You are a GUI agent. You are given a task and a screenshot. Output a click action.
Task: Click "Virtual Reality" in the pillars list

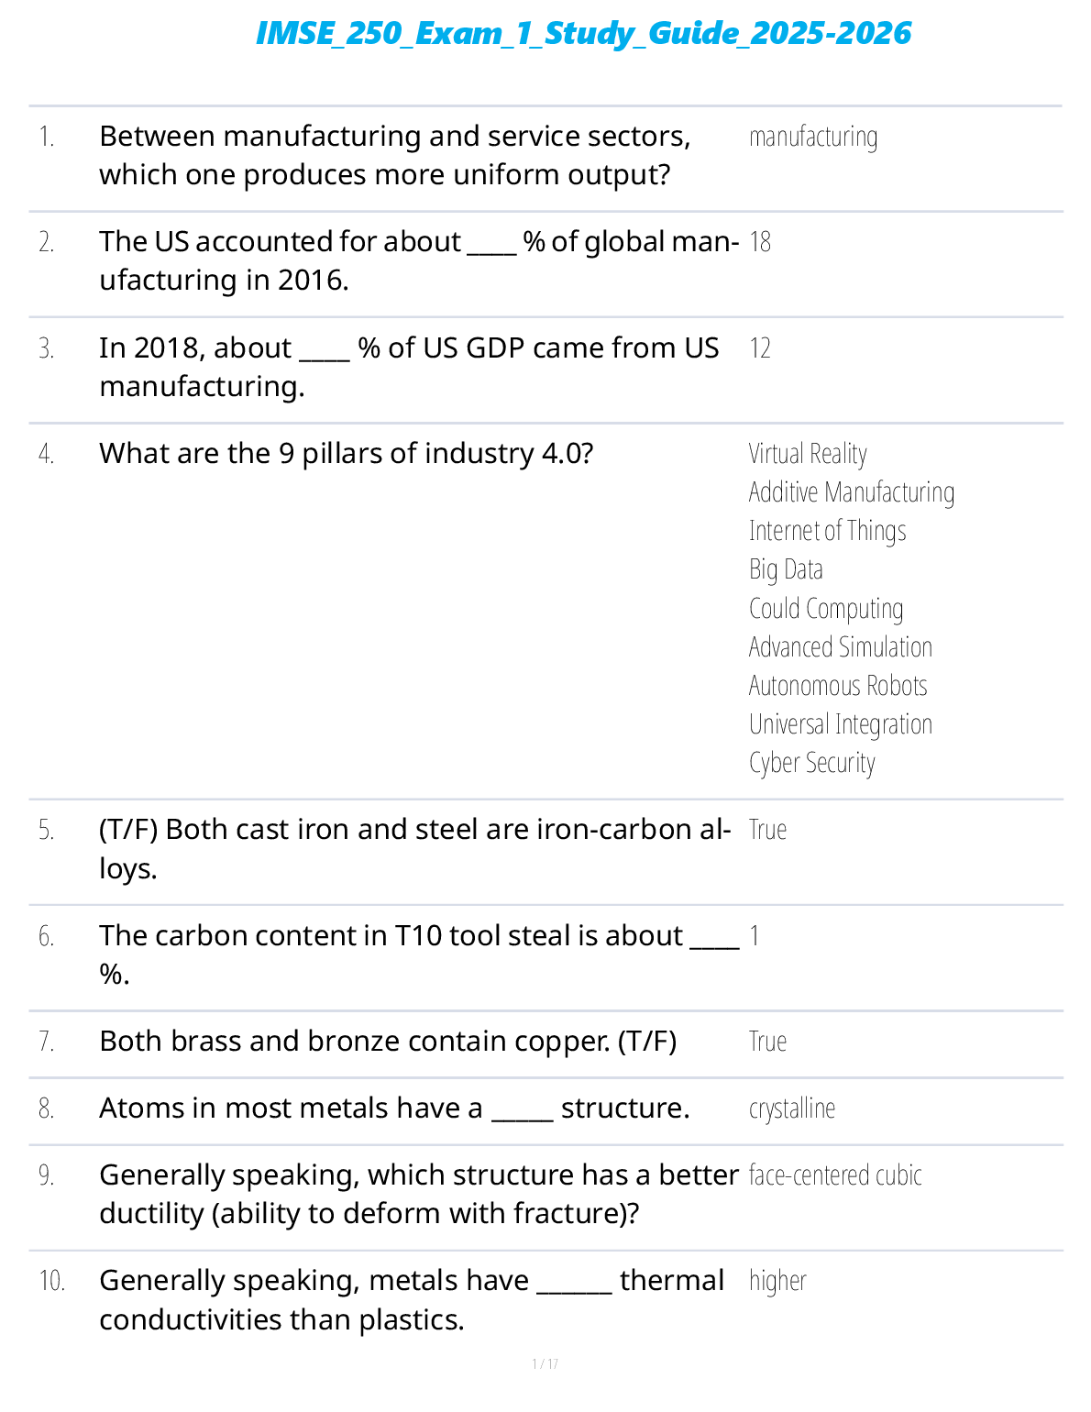click(x=808, y=454)
